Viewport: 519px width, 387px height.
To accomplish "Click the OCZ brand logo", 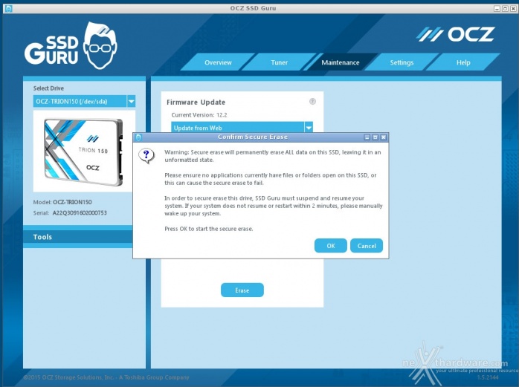I will [455, 34].
